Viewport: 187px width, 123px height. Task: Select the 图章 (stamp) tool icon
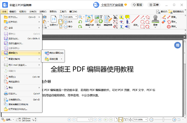(x=155, y=19)
